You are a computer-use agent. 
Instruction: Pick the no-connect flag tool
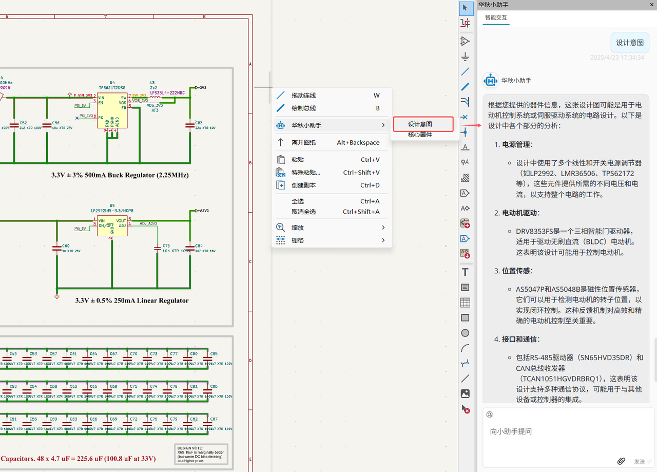click(x=466, y=117)
